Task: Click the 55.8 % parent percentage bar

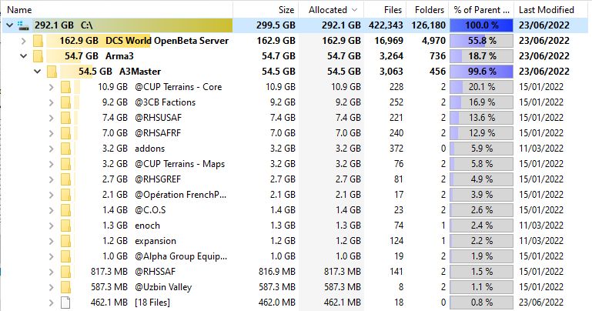Action: pyautogui.click(x=481, y=41)
